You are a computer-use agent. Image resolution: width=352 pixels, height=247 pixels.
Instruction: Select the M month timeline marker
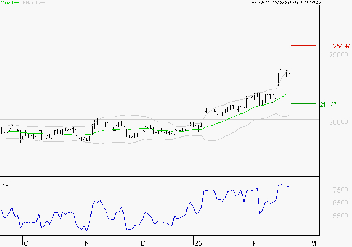click(313, 244)
